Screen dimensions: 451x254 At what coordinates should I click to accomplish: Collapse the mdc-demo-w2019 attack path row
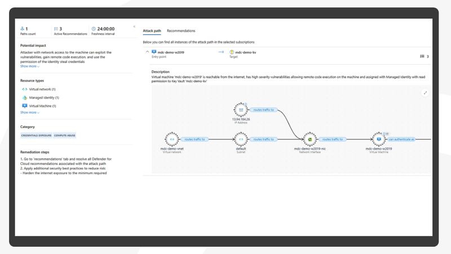147,52
